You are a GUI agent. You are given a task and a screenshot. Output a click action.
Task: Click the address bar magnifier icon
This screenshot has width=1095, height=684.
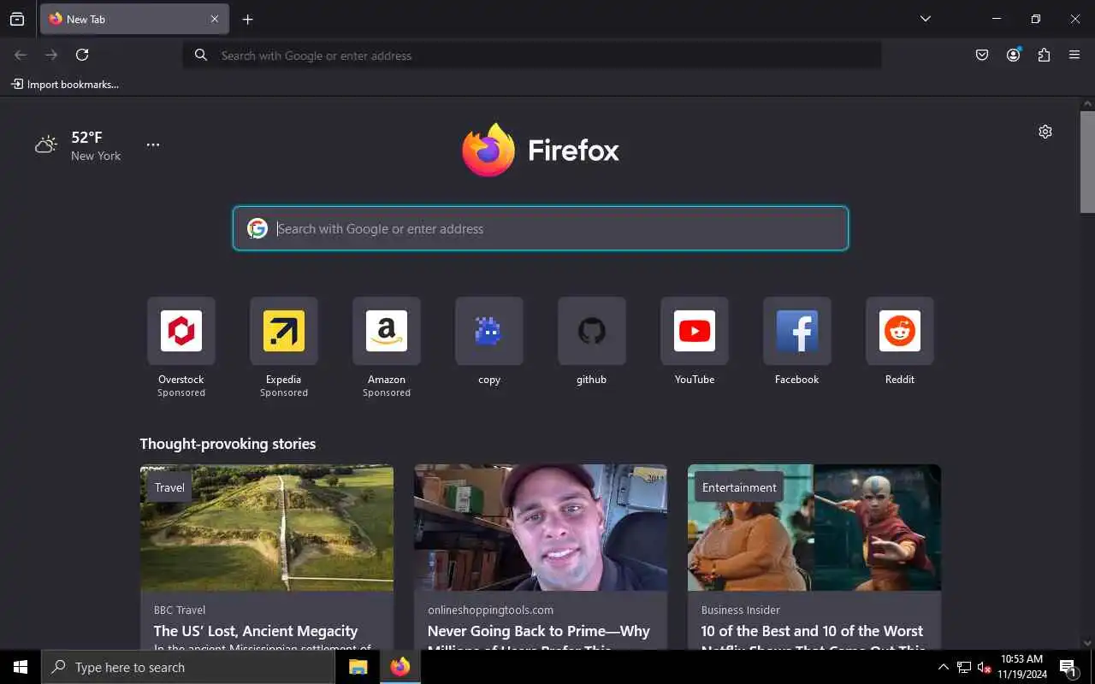pos(201,55)
